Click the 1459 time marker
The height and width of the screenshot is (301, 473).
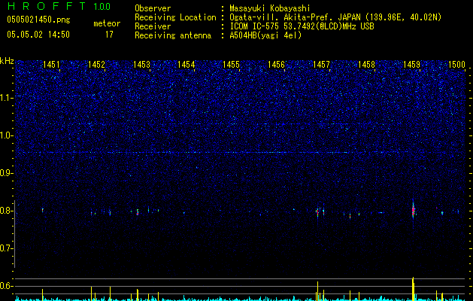(x=411, y=65)
